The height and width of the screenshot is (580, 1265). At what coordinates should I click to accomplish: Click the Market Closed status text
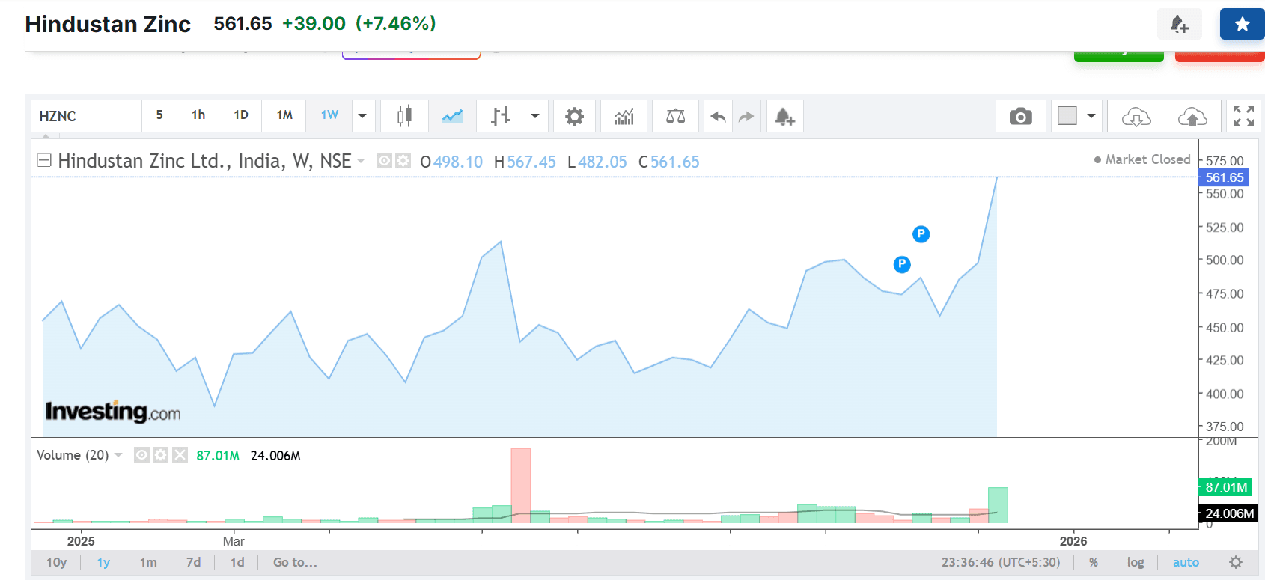[x=1148, y=159]
